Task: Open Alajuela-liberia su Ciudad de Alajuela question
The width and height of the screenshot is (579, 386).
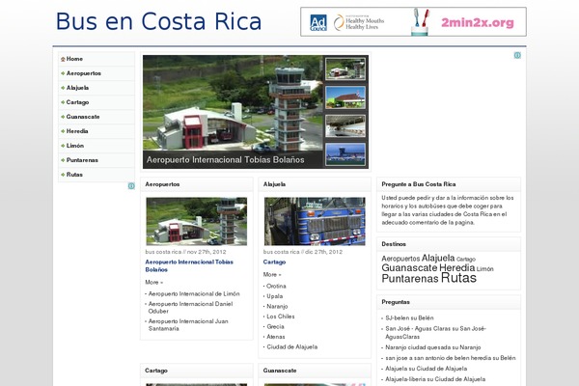Action: tap(435, 379)
